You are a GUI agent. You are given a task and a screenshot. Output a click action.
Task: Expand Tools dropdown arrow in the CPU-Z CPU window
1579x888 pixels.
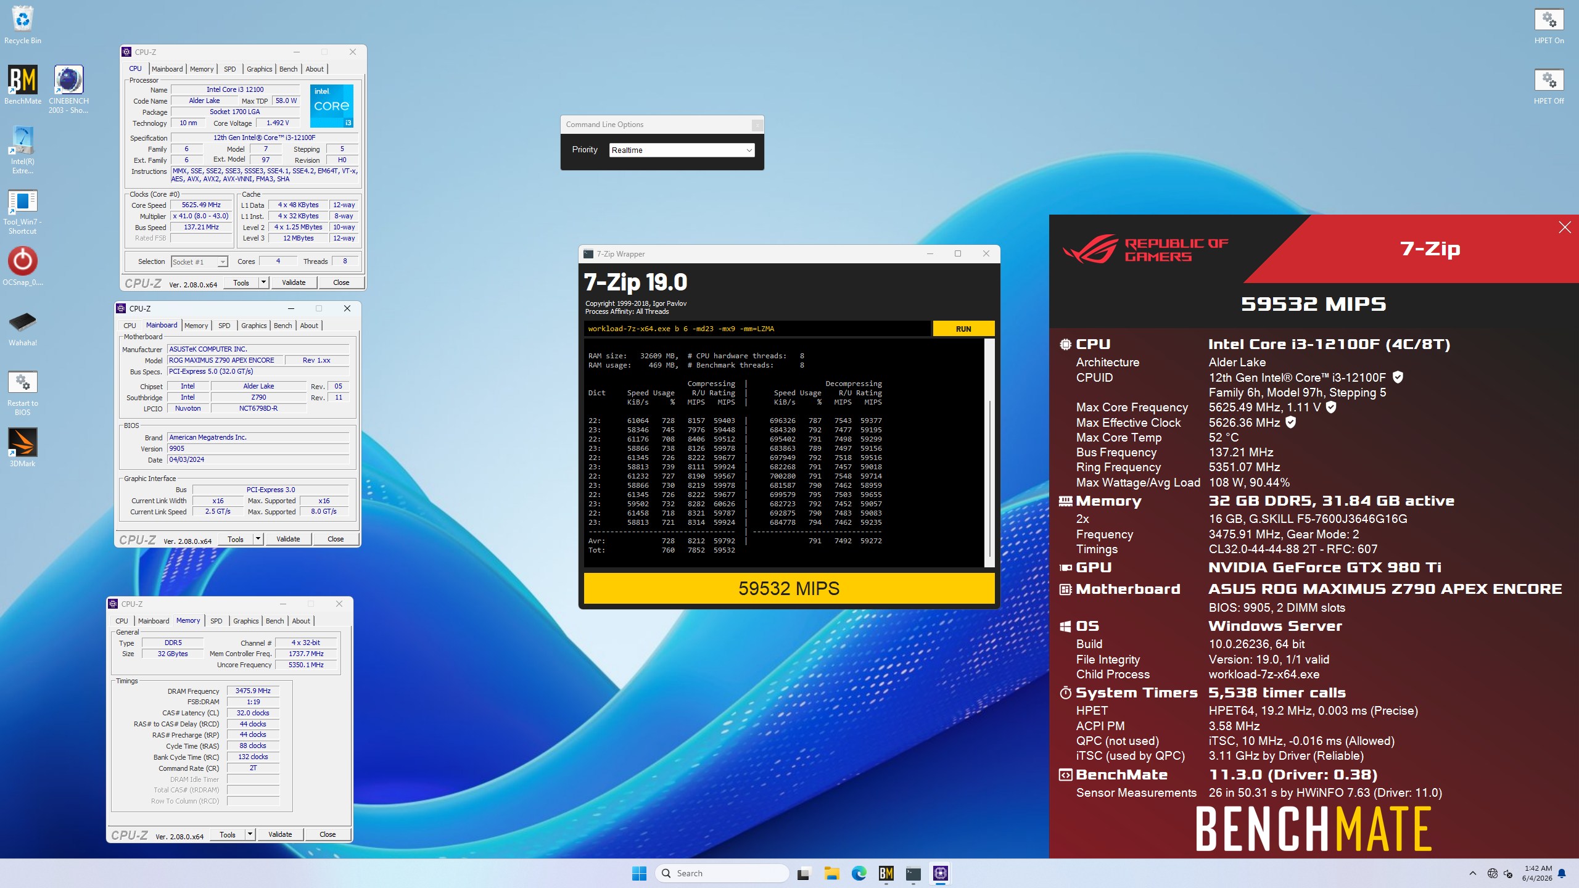point(263,282)
